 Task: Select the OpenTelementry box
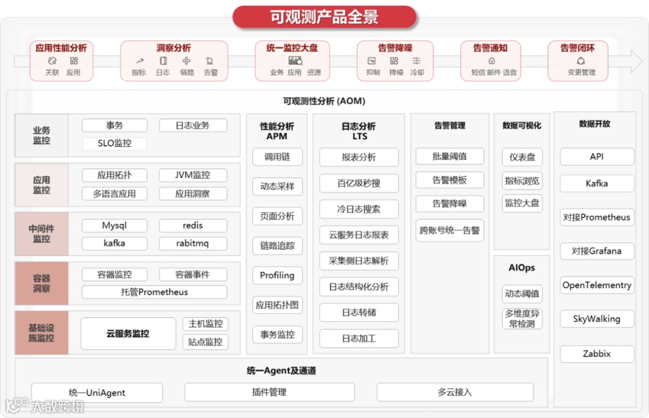click(x=597, y=285)
